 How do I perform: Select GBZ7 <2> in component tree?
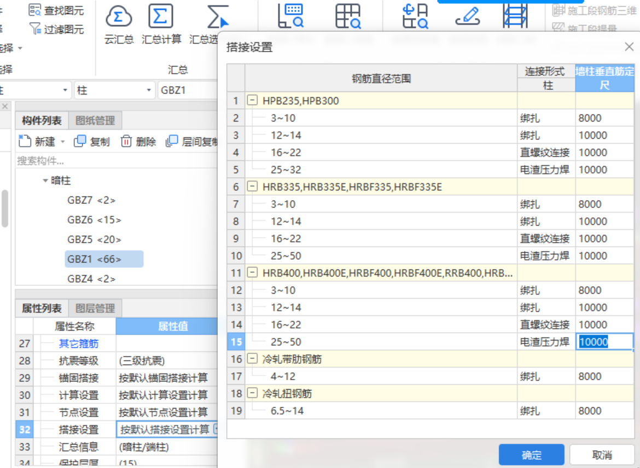click(x=91, y=200)
